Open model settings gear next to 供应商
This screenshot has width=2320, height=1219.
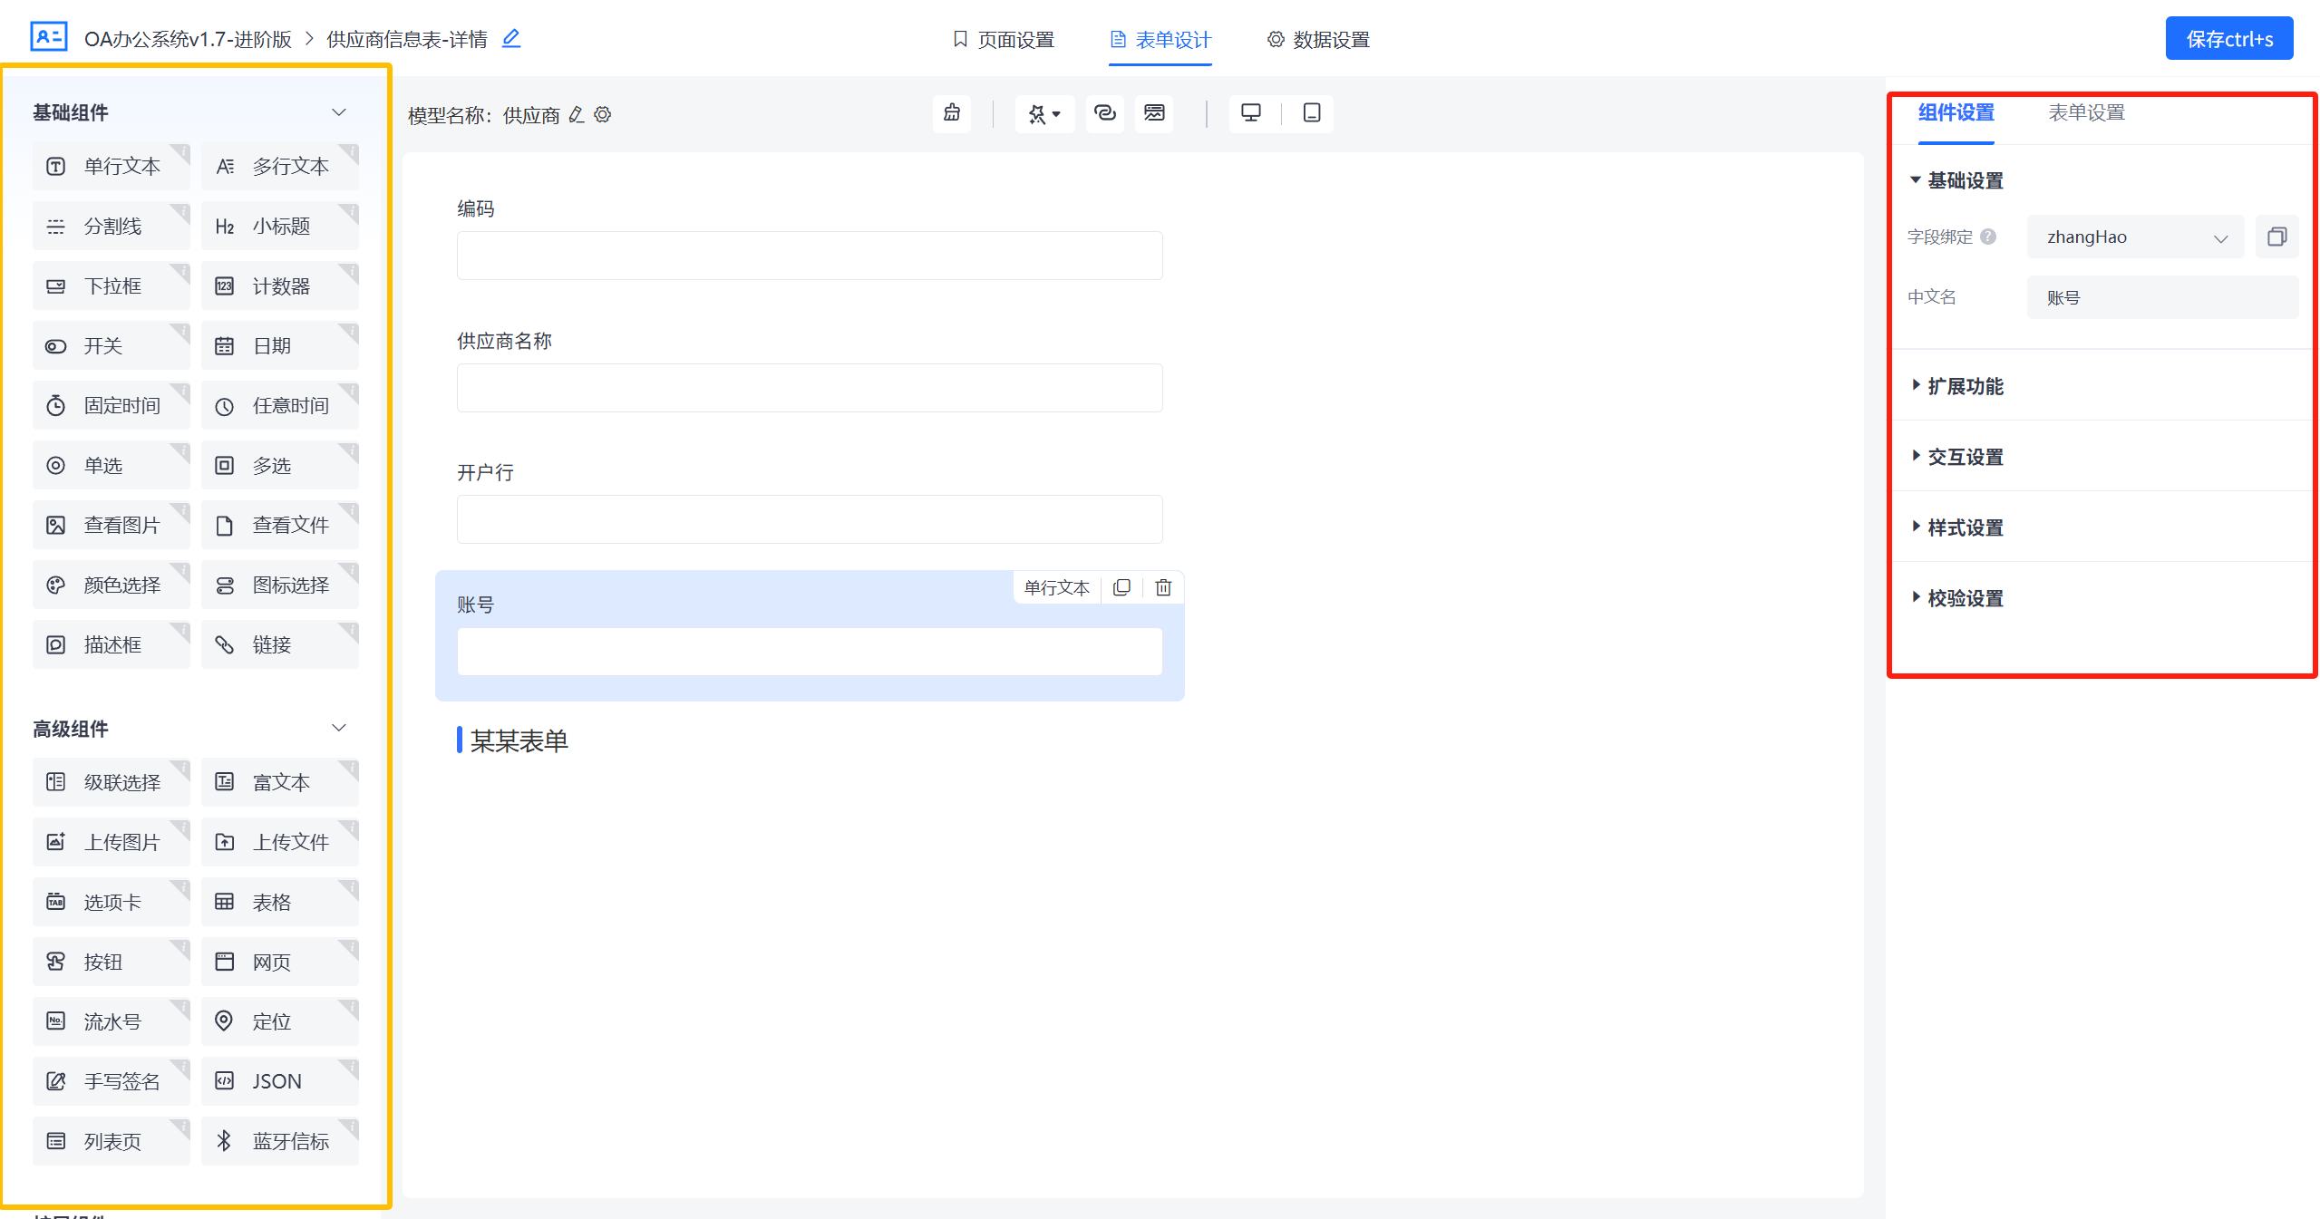tap(603, 115)
